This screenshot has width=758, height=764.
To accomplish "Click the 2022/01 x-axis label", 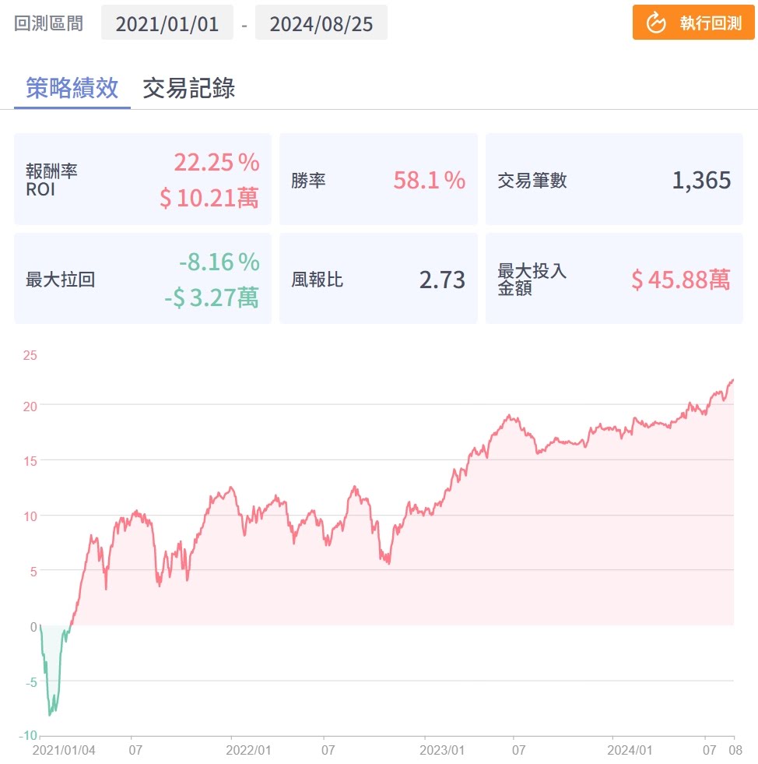I will pos(247,751).
